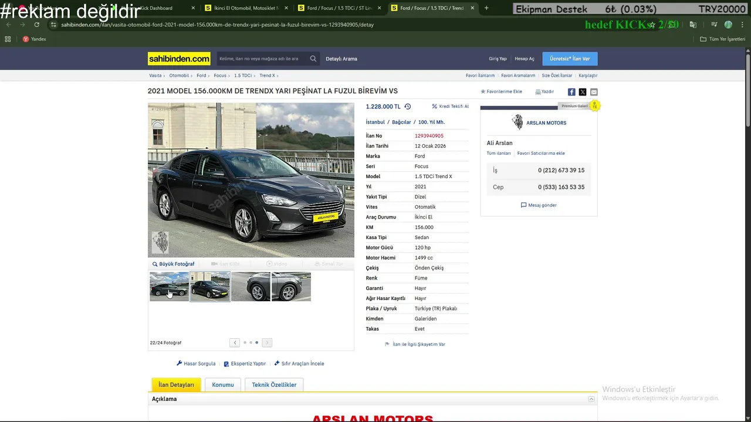Open Size Özel İlanlar link
The width and height of the screenshot is (751, 422).
tap(557, 76)
